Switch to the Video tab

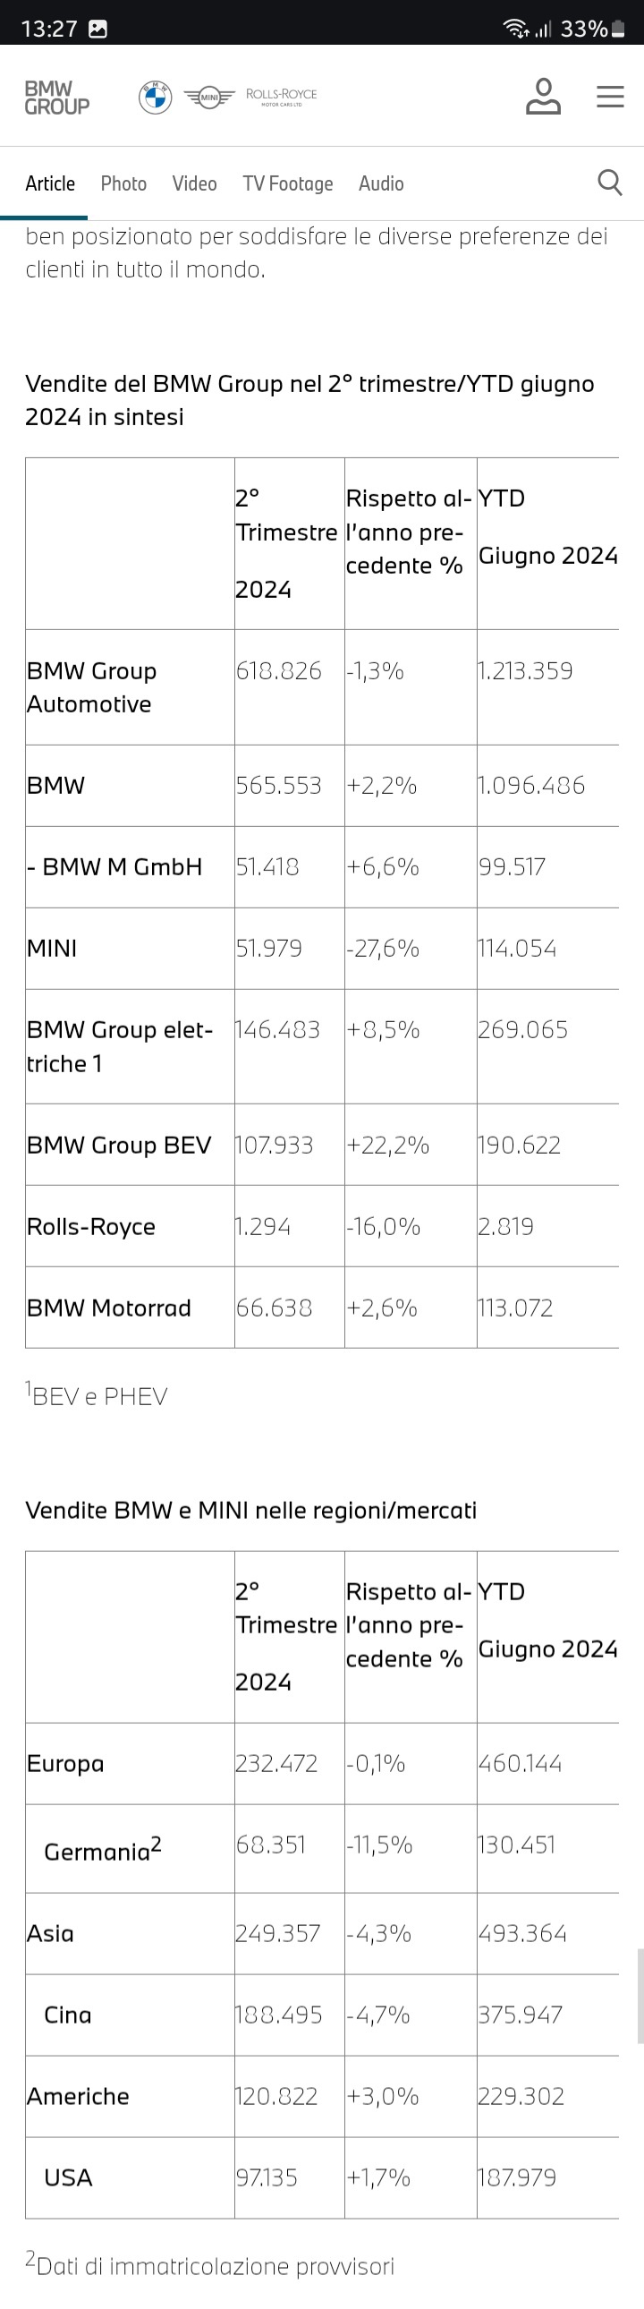(194, 183)
